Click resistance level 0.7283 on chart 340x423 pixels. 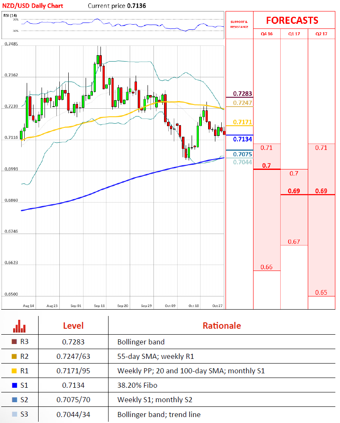click(242, 93)
